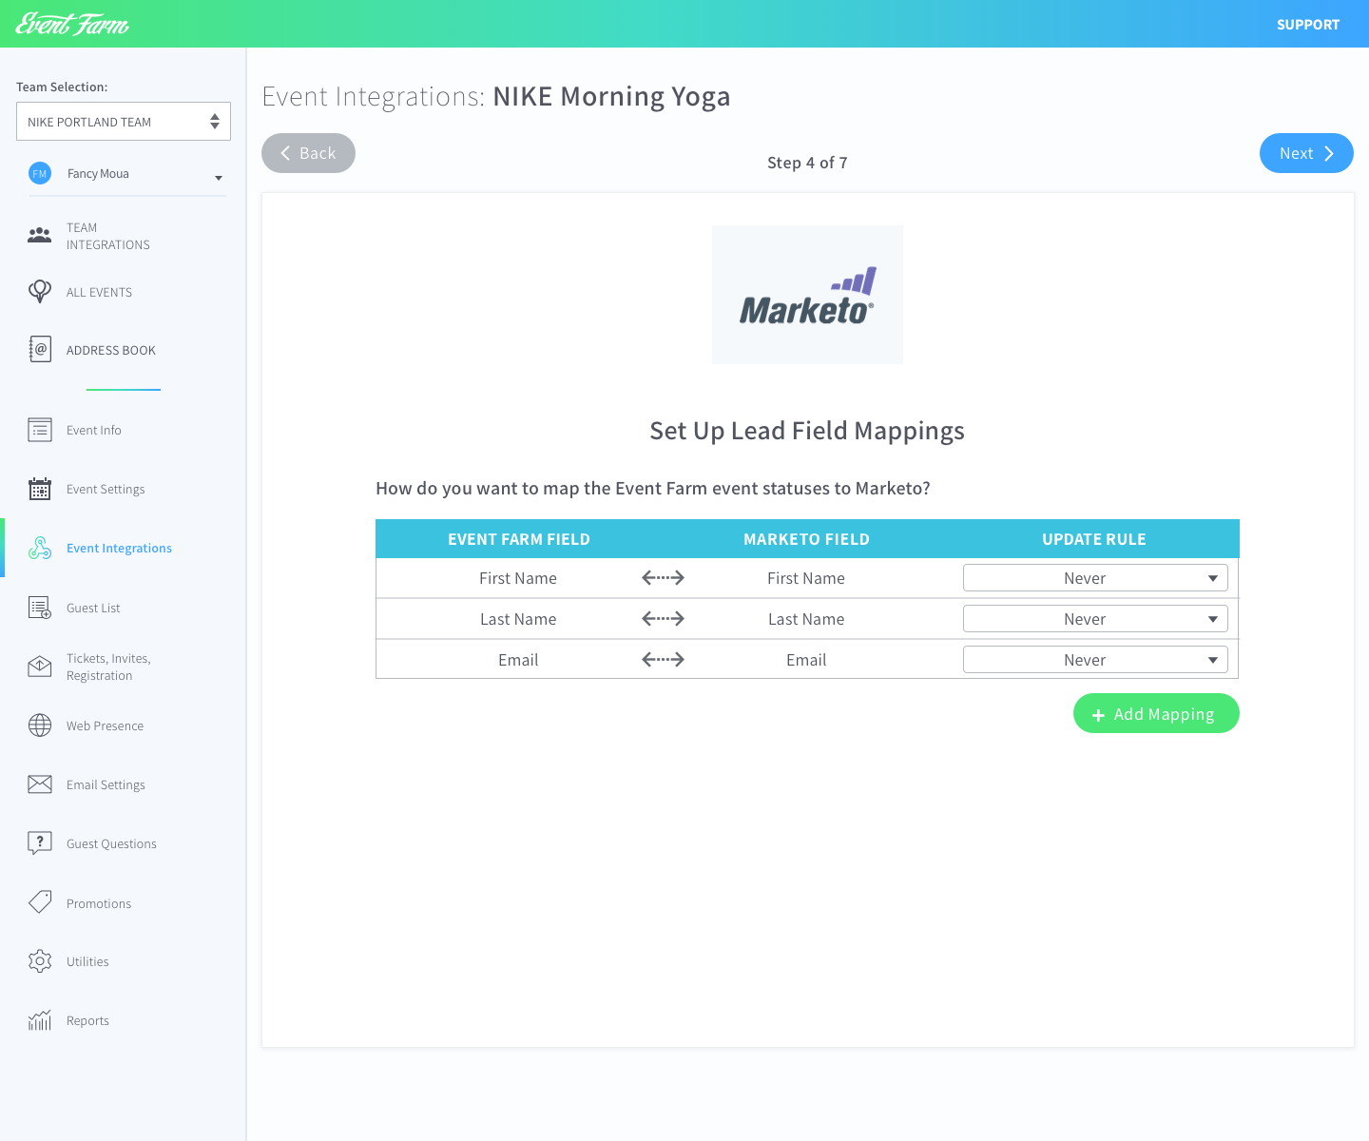Open the SUPPORT link
Screen dimensions: 1369x1141
click(1308, 25)
